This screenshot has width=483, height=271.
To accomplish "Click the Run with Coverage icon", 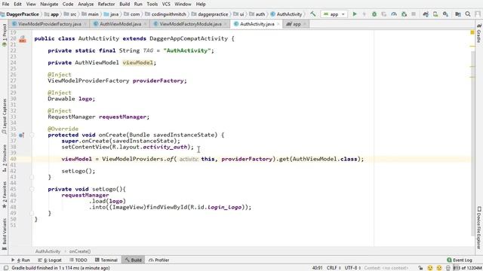I will pyautogui.click(x=384, y=14).
